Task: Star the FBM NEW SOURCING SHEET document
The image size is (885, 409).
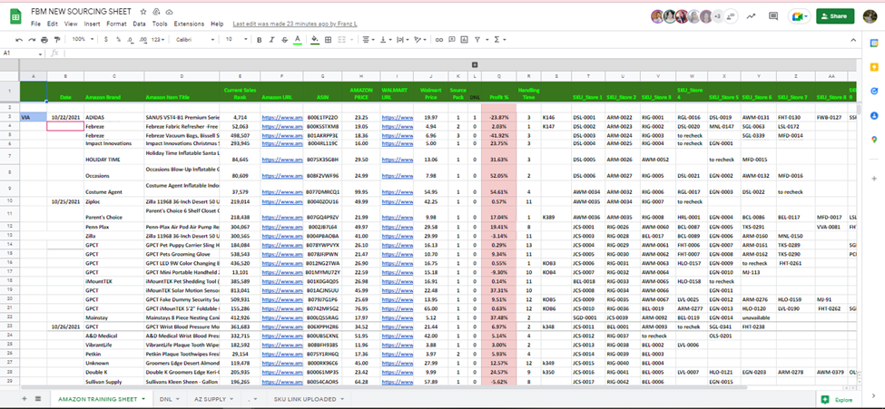Action: click(x=143, y=11)
